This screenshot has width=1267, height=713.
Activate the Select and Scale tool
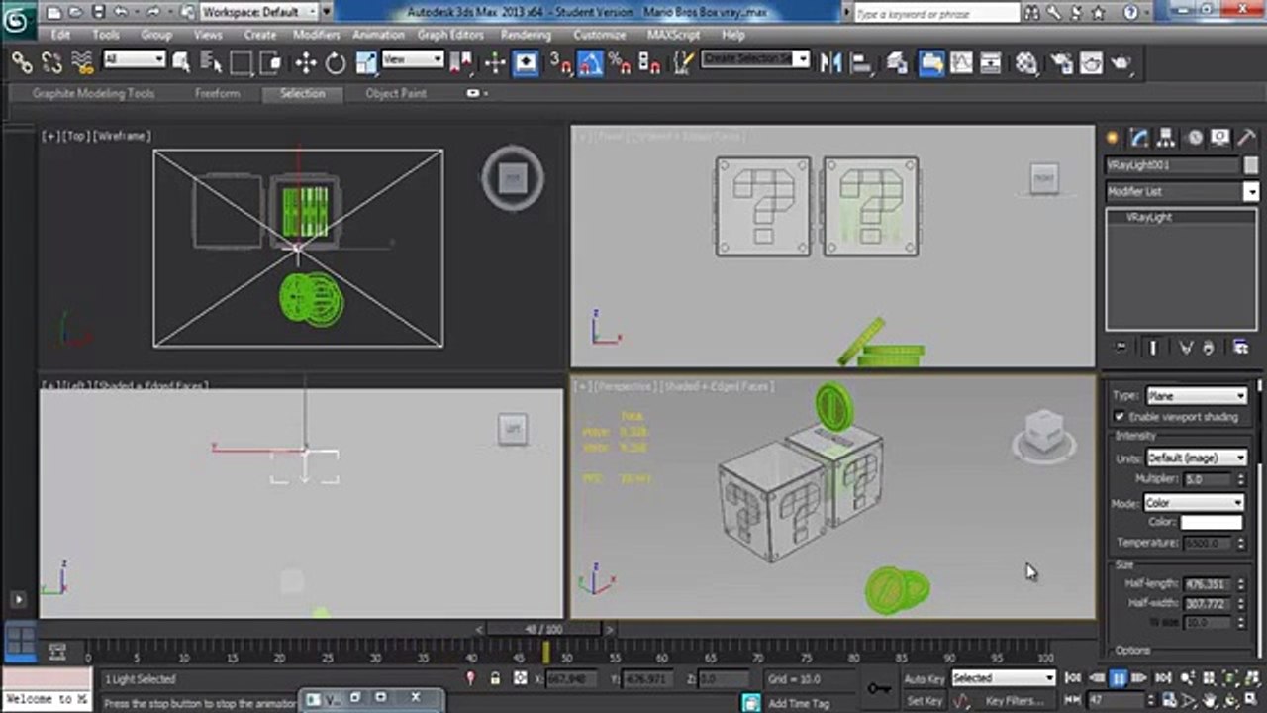point(366,63)
